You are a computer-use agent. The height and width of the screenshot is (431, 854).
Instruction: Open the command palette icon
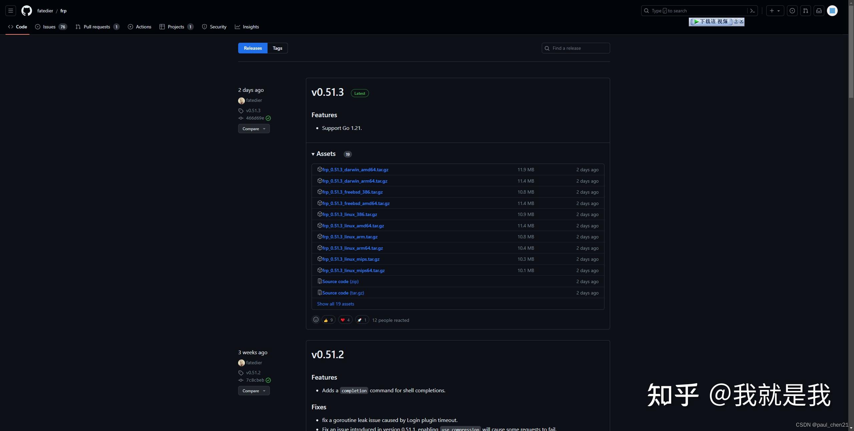pyautogui.click(x=753, y=11)
